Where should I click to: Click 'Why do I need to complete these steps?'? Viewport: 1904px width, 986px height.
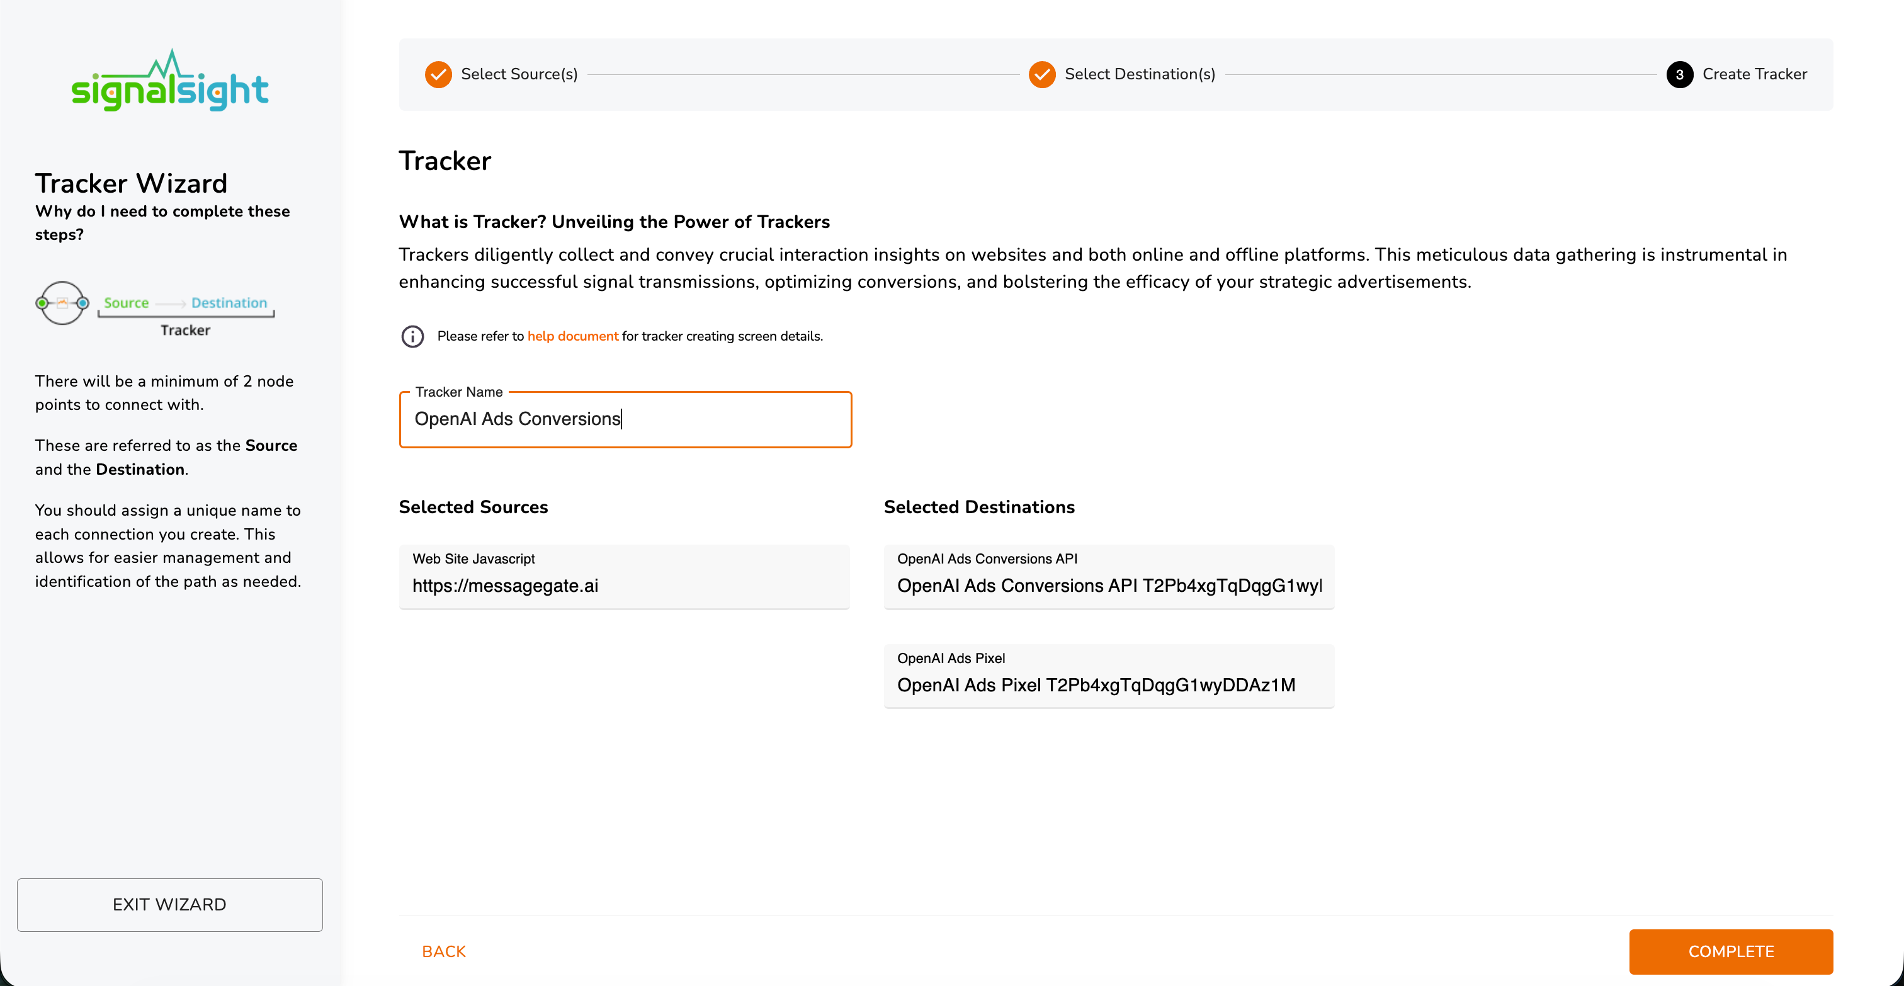(162, 222)
